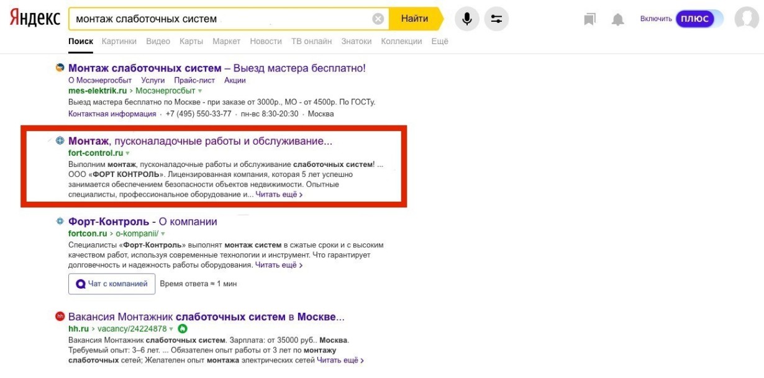Click phone number +7 (495) 550-33-77

pyautogui.click(x=199, y=114)
